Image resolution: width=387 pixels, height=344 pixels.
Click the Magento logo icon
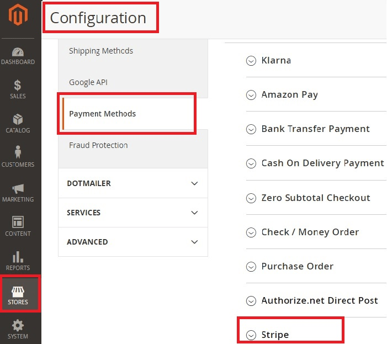point(18,17)
